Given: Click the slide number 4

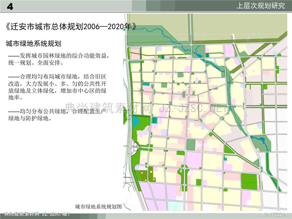Looking at the screenshot, I should pos(10,6).
